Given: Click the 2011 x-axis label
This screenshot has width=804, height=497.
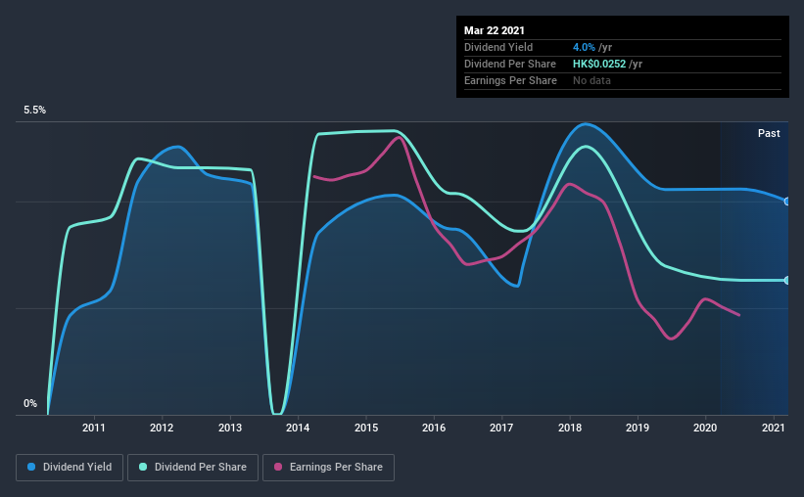Looking at the screenshot, I should click(x=94, y=428).
